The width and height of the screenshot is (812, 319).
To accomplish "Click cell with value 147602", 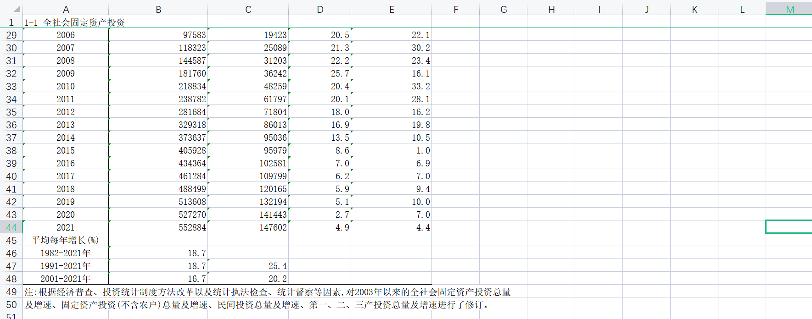I will tap(248, 227).
